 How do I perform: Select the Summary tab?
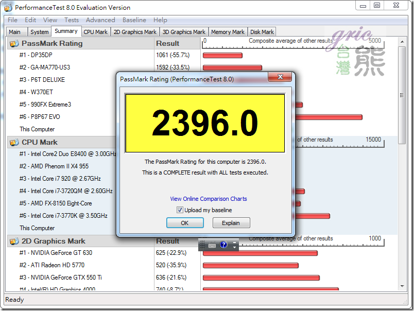[x=66, y=31]
